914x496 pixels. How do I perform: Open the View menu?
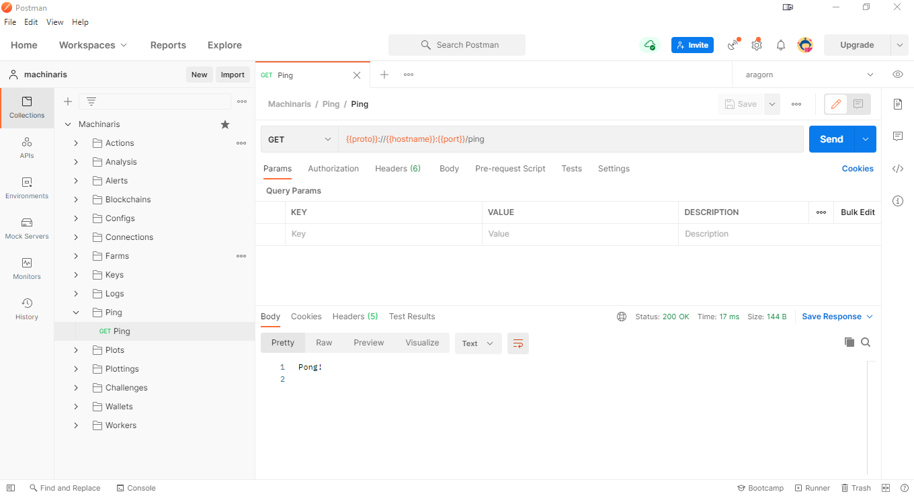point(55,22)
